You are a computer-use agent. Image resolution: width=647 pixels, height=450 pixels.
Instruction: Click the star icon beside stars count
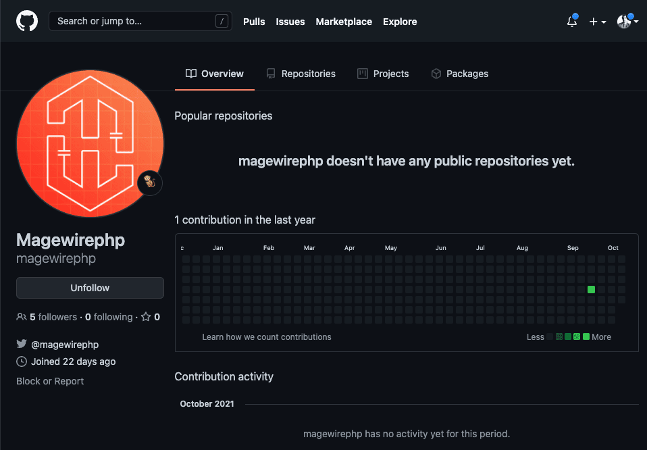[x=145, y=317]
